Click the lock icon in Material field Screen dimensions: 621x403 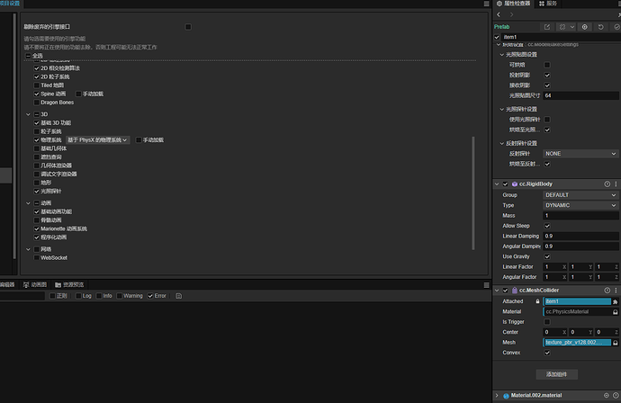(x=616, y=312)
